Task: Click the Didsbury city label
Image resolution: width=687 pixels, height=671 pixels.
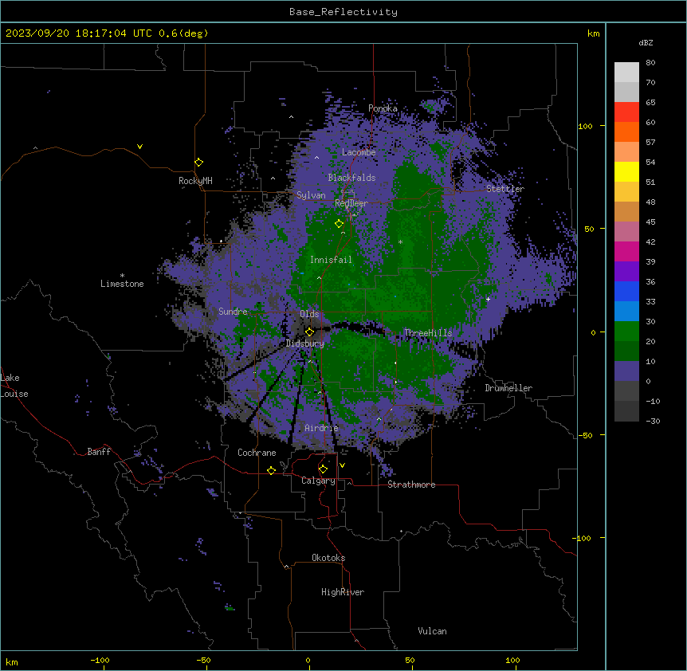Action: [305, 343]
